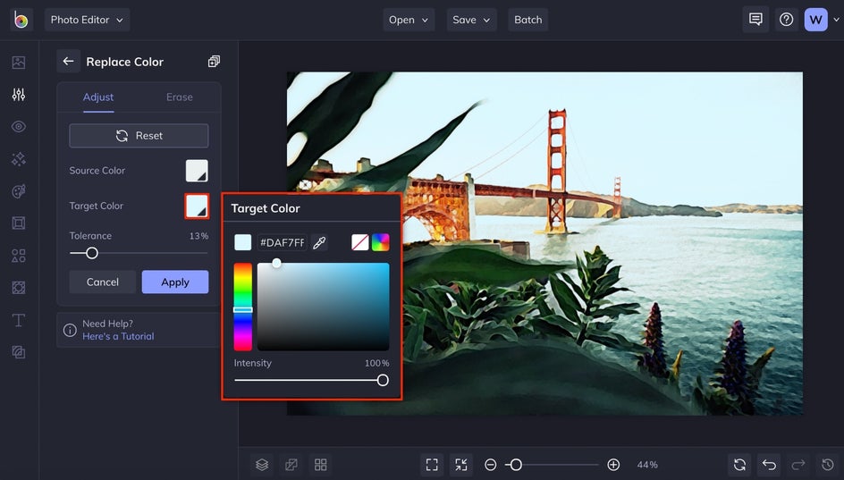Zoom out with the minus icon
The image size is (844, 480).
pos(490,465)
